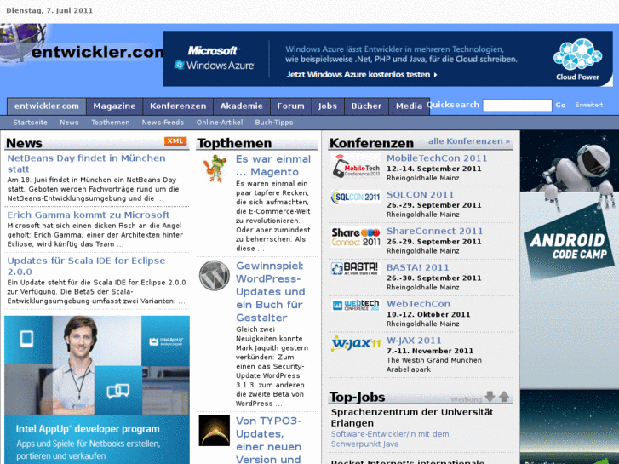Image resolution: width=619 pixels, height=464 pixels.
Task: Open the WordPress Gewinnspiel article headline
Action: (271, 291)
